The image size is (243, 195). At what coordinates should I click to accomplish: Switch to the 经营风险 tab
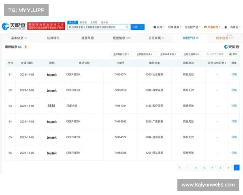87,38
